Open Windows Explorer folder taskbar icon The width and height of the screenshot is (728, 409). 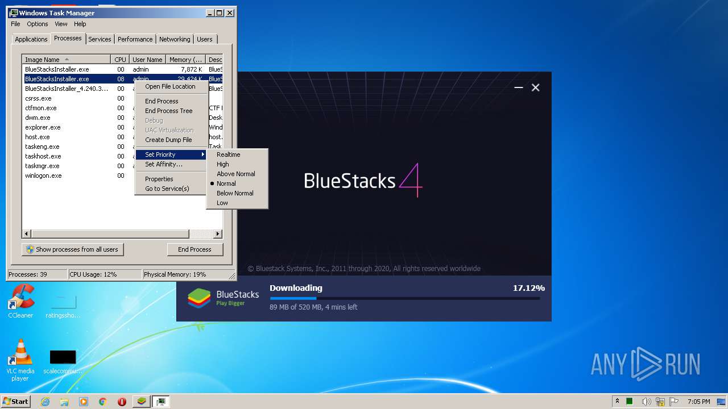click(x=64, y=402)
